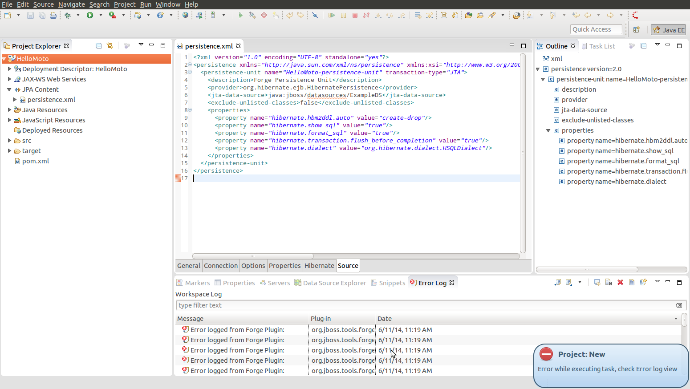
Task: Delete the error log with red X
Action: click(620, 282)
